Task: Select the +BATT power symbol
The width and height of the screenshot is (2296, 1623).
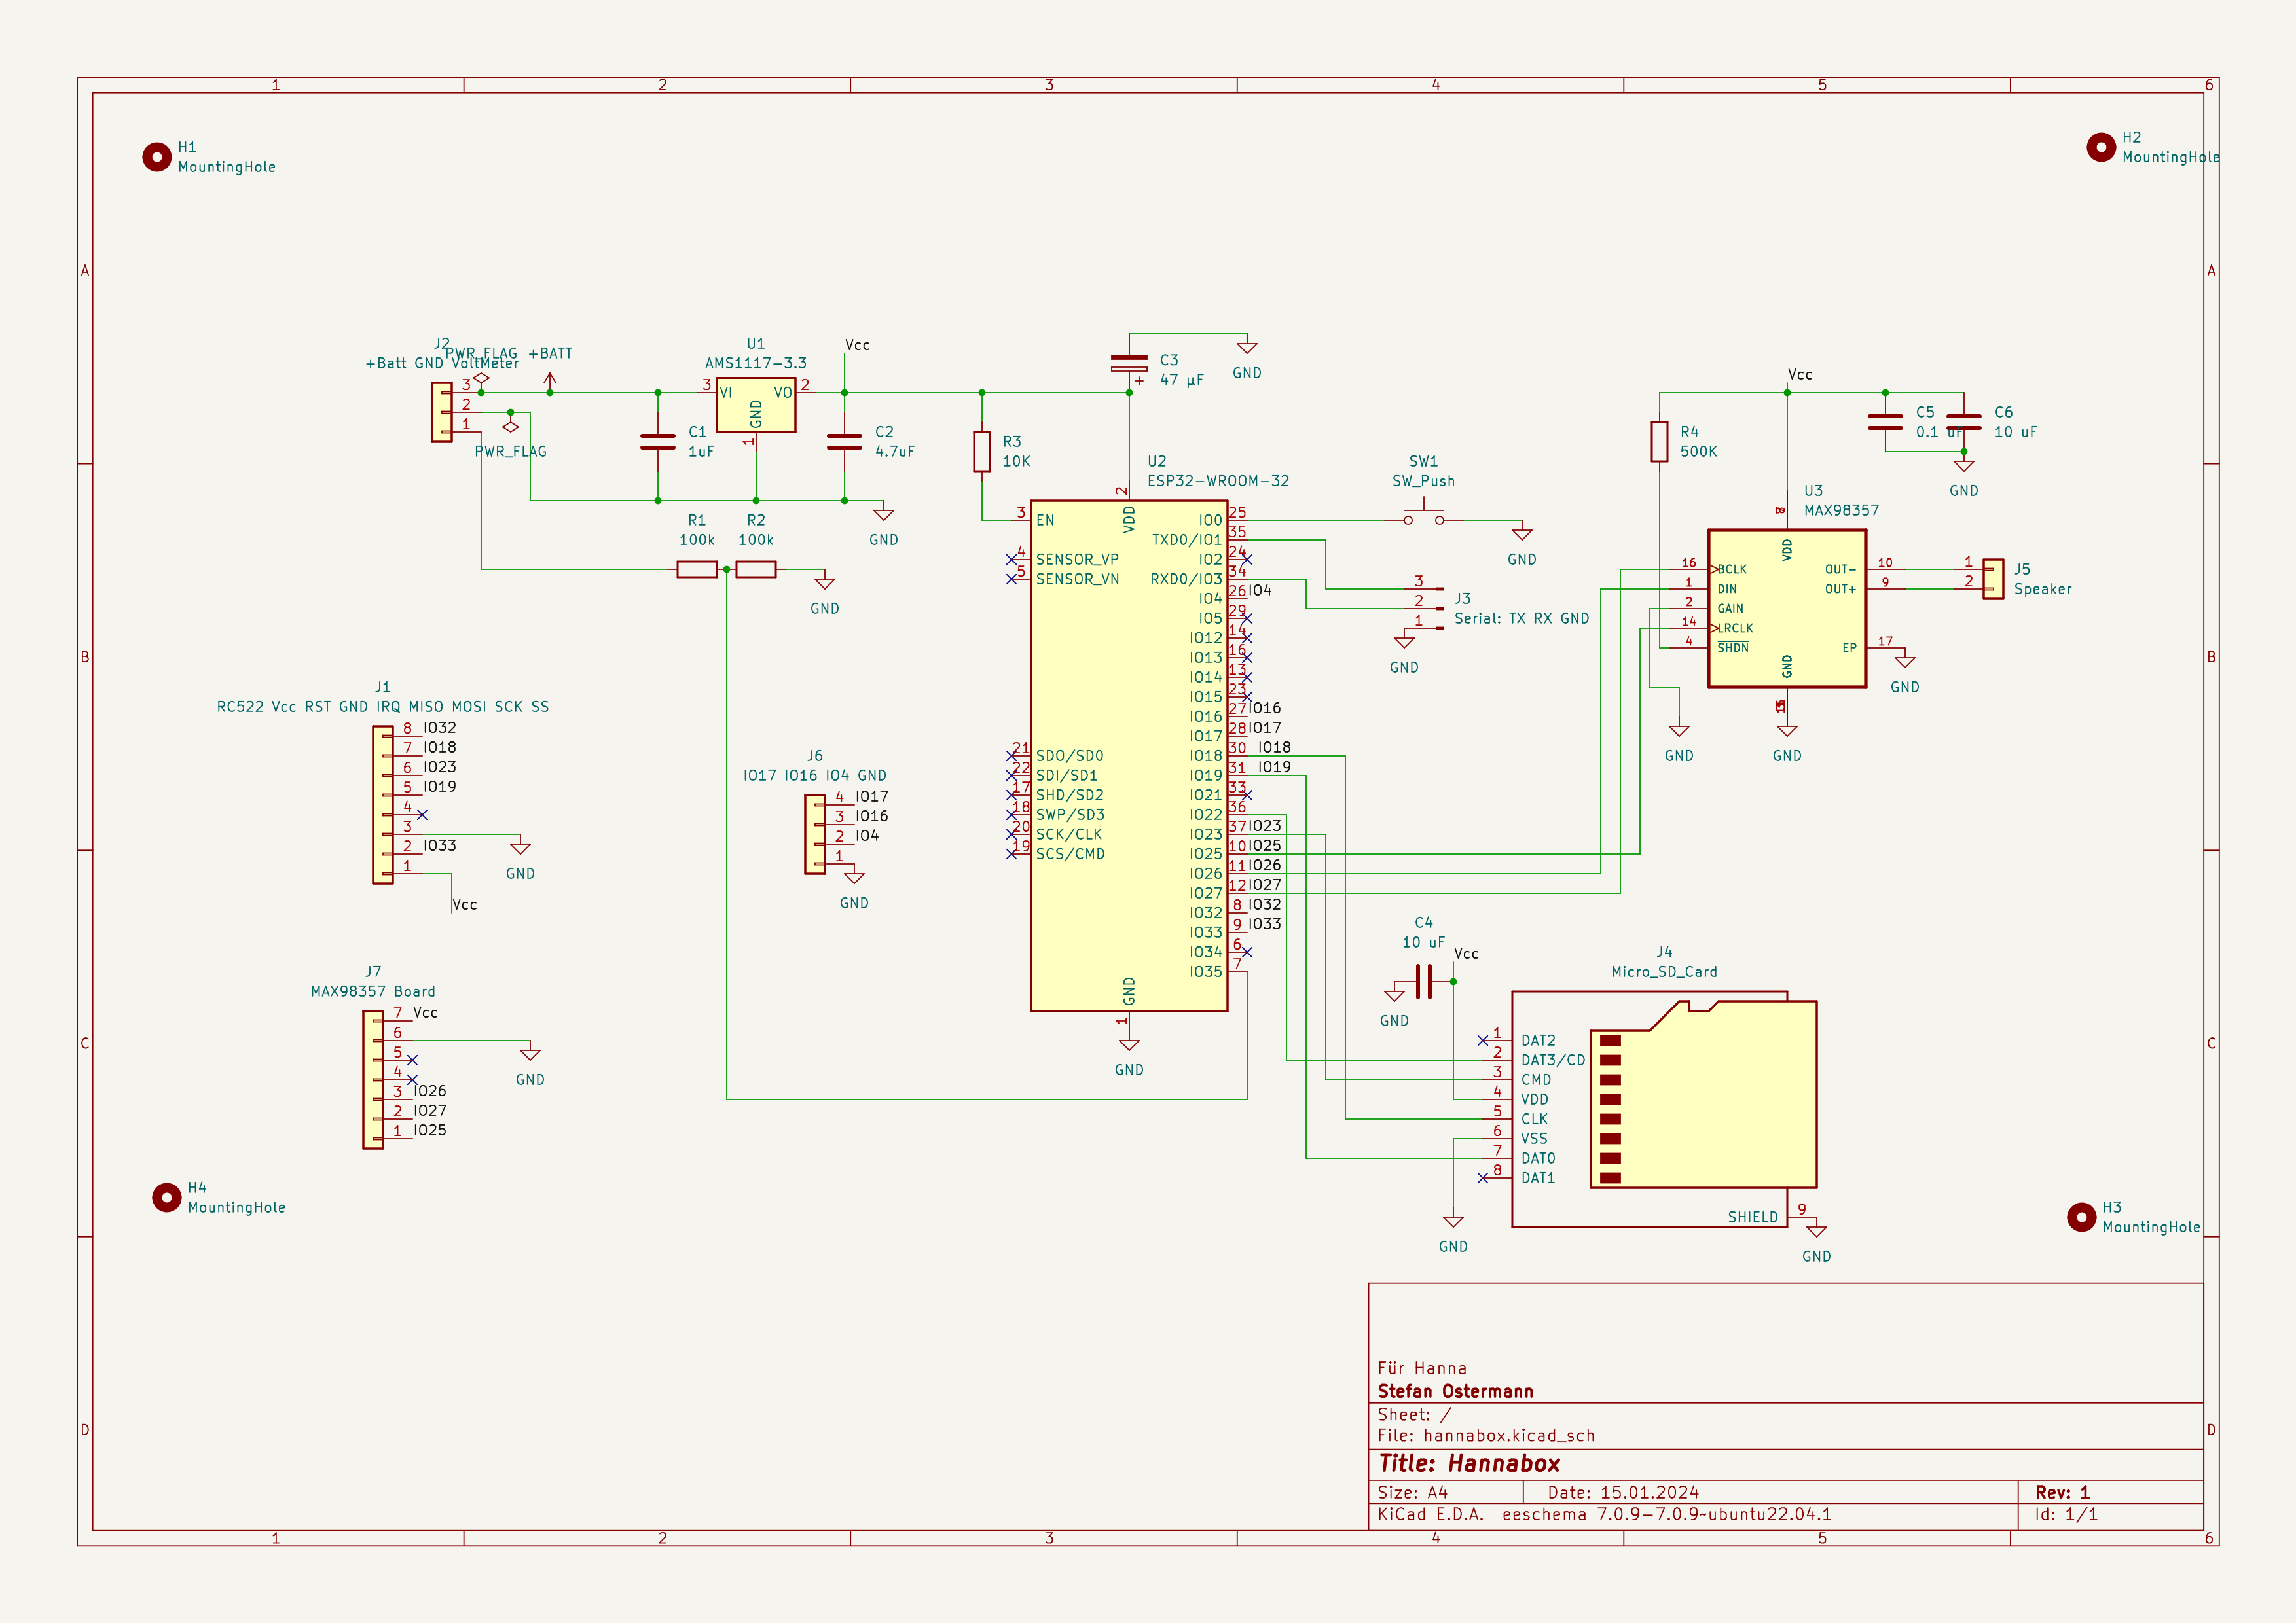Action: (x=549, y=380)
